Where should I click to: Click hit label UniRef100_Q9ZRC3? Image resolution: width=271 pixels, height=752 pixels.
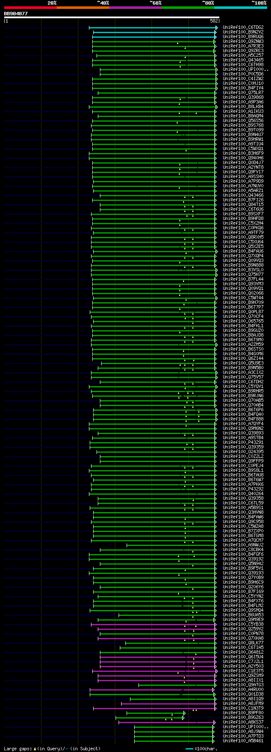[x=243, y=50]
